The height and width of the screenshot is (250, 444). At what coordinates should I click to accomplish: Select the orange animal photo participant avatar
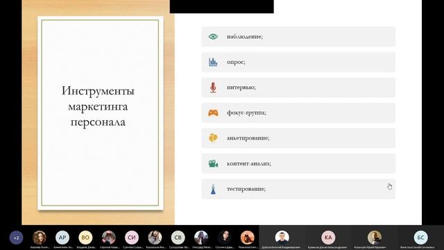(x=247, y=237)
